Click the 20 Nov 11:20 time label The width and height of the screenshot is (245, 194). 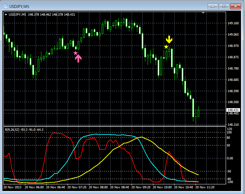tap(205, 187)
